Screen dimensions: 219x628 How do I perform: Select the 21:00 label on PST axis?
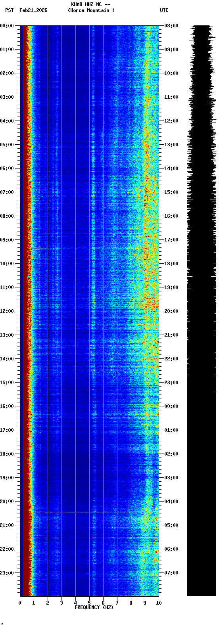coord(7,525)
